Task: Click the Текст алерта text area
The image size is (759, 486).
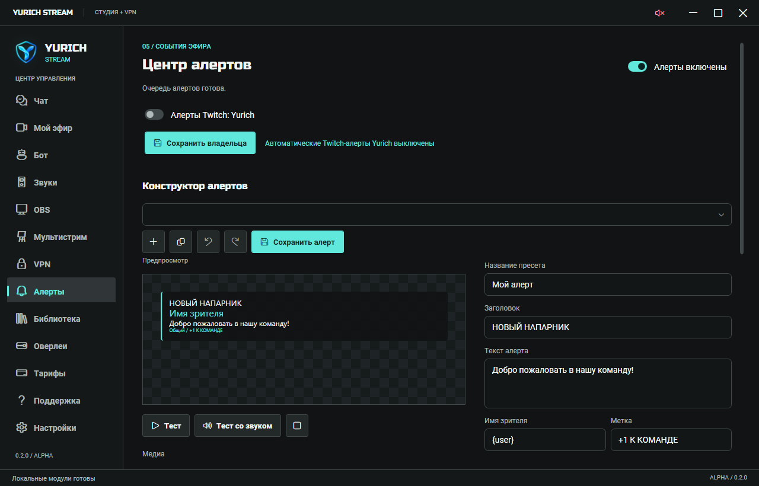Action: pos(608,383)
